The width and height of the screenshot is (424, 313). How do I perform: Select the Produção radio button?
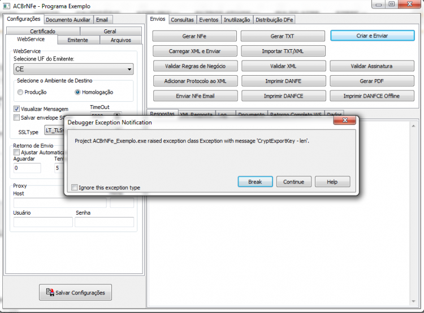point(20,92)
